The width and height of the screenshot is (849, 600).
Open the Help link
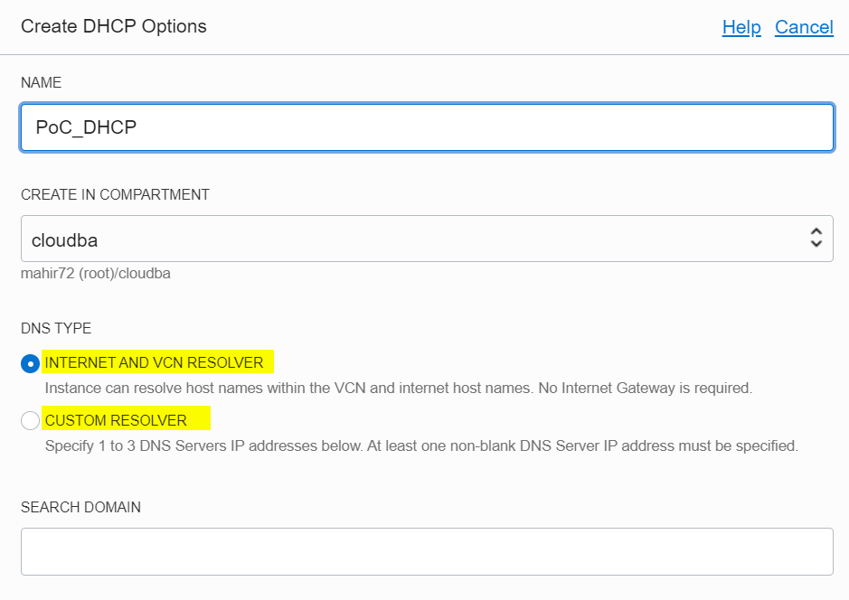[x=741, y=27]
